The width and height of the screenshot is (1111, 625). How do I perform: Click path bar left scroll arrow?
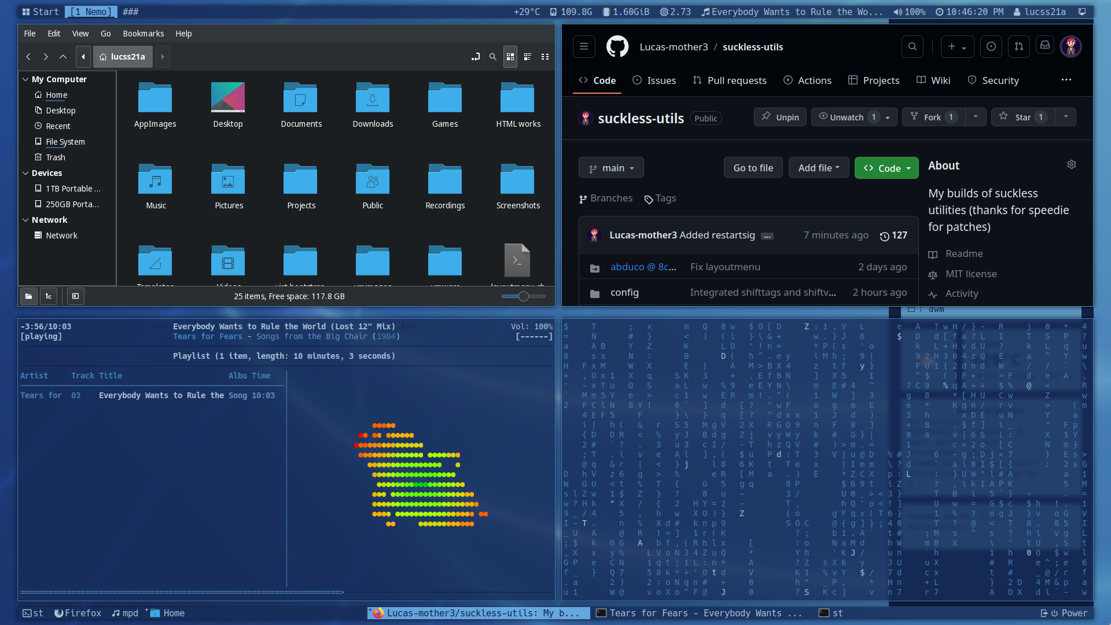point(83,57)
